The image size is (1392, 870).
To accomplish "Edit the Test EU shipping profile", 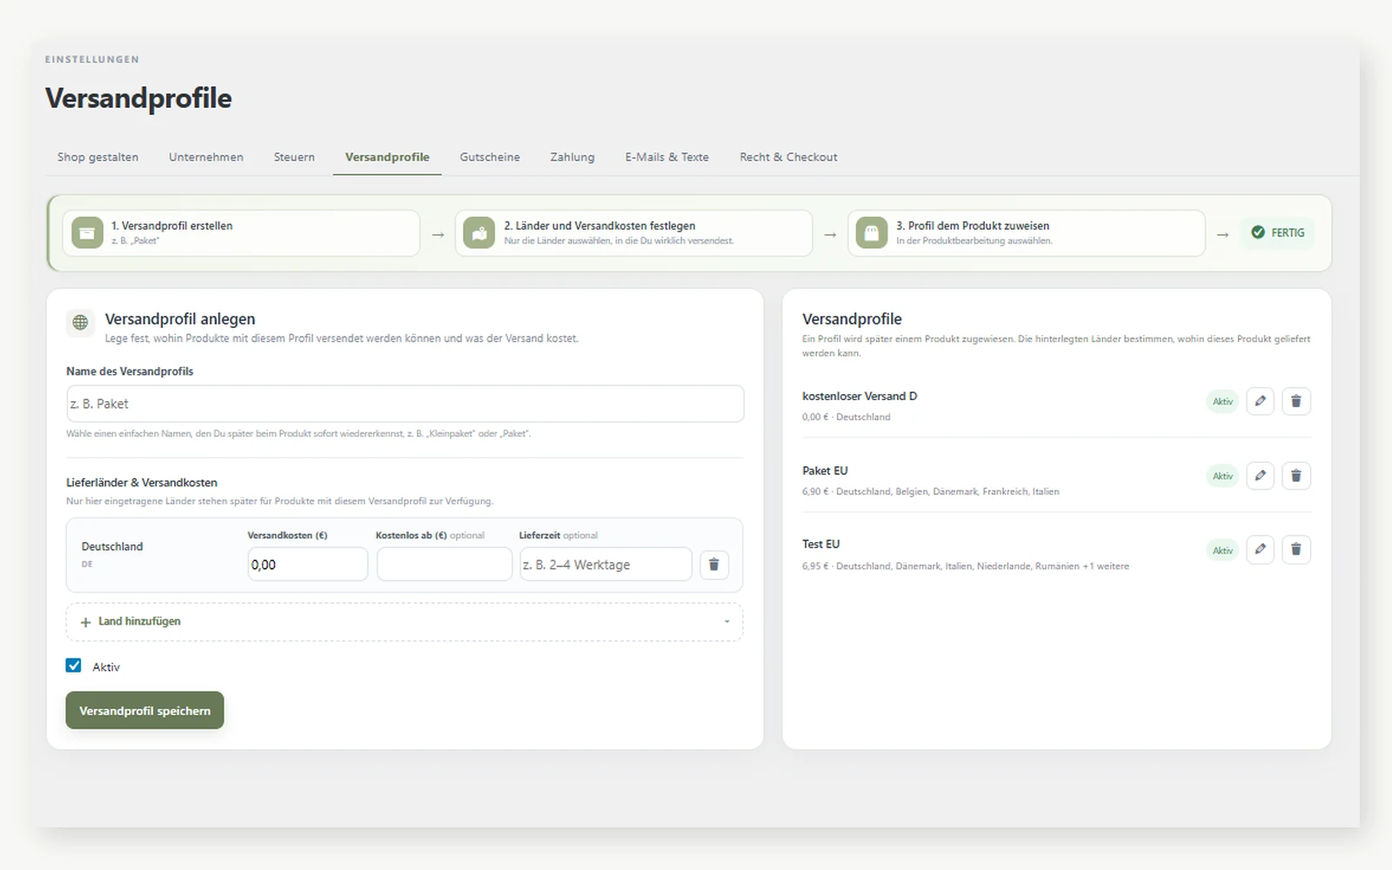I will [x=1260, y=550].
